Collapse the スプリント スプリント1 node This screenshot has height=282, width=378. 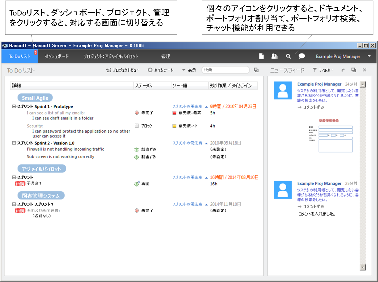point(14,204)
